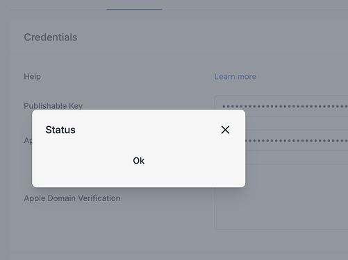This screenshot has height=260, width=348.
Task: Click the dotted mask characters in the Publishable Key field
Action: click(285, 106)
